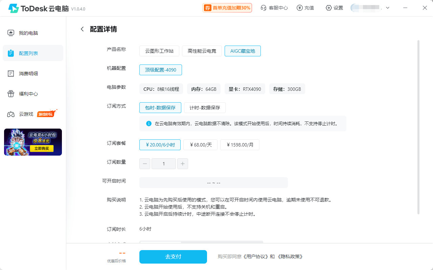The height and width of the screenshot is (270, 433).
Task: Select the 计时-数据保存 subscription mode
Action: tap(205, 107)
